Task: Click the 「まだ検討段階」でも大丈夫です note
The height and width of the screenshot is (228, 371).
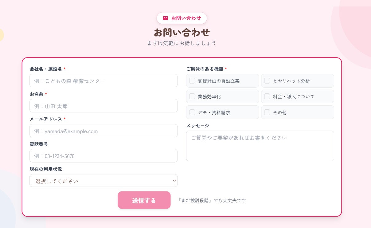Action: [212, 201]
